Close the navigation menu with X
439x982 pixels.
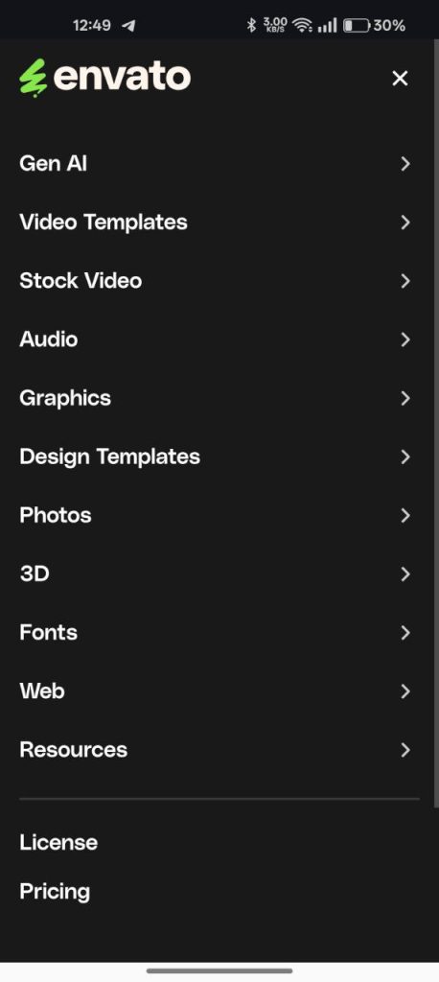(400, 79)
